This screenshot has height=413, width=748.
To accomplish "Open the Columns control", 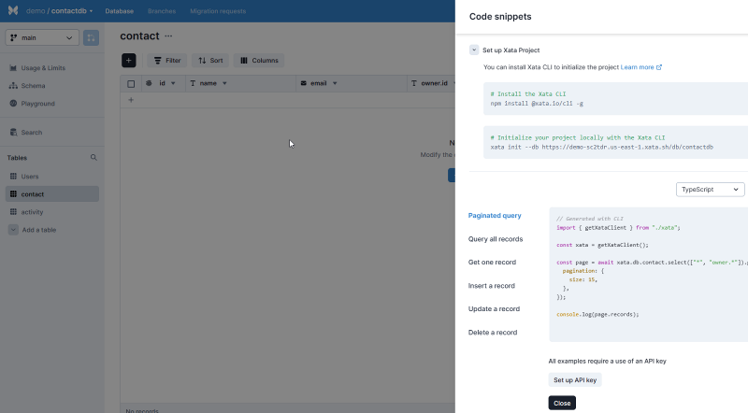I will [259, 61].
